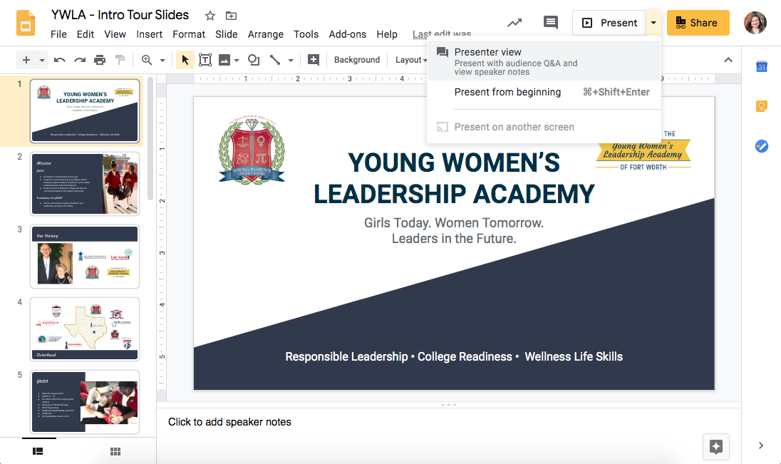Move presentation to folder icon

point(231,16)
